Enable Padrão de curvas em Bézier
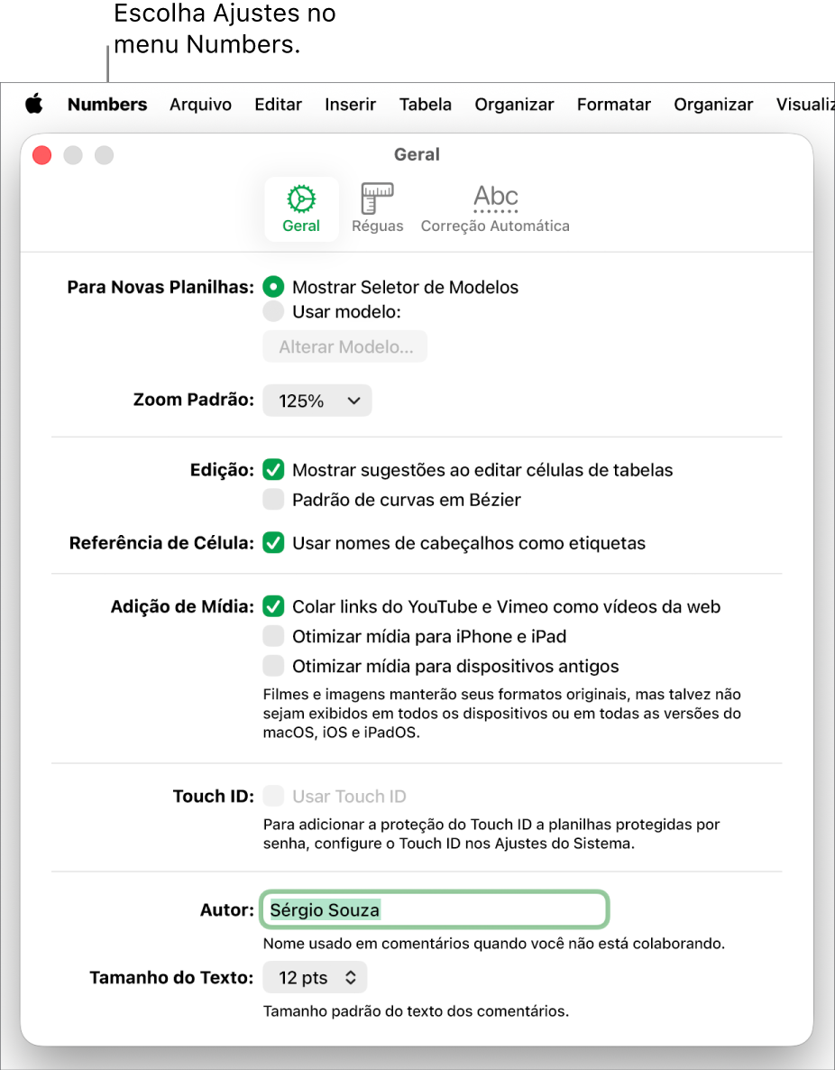 (x=273, y=498)
